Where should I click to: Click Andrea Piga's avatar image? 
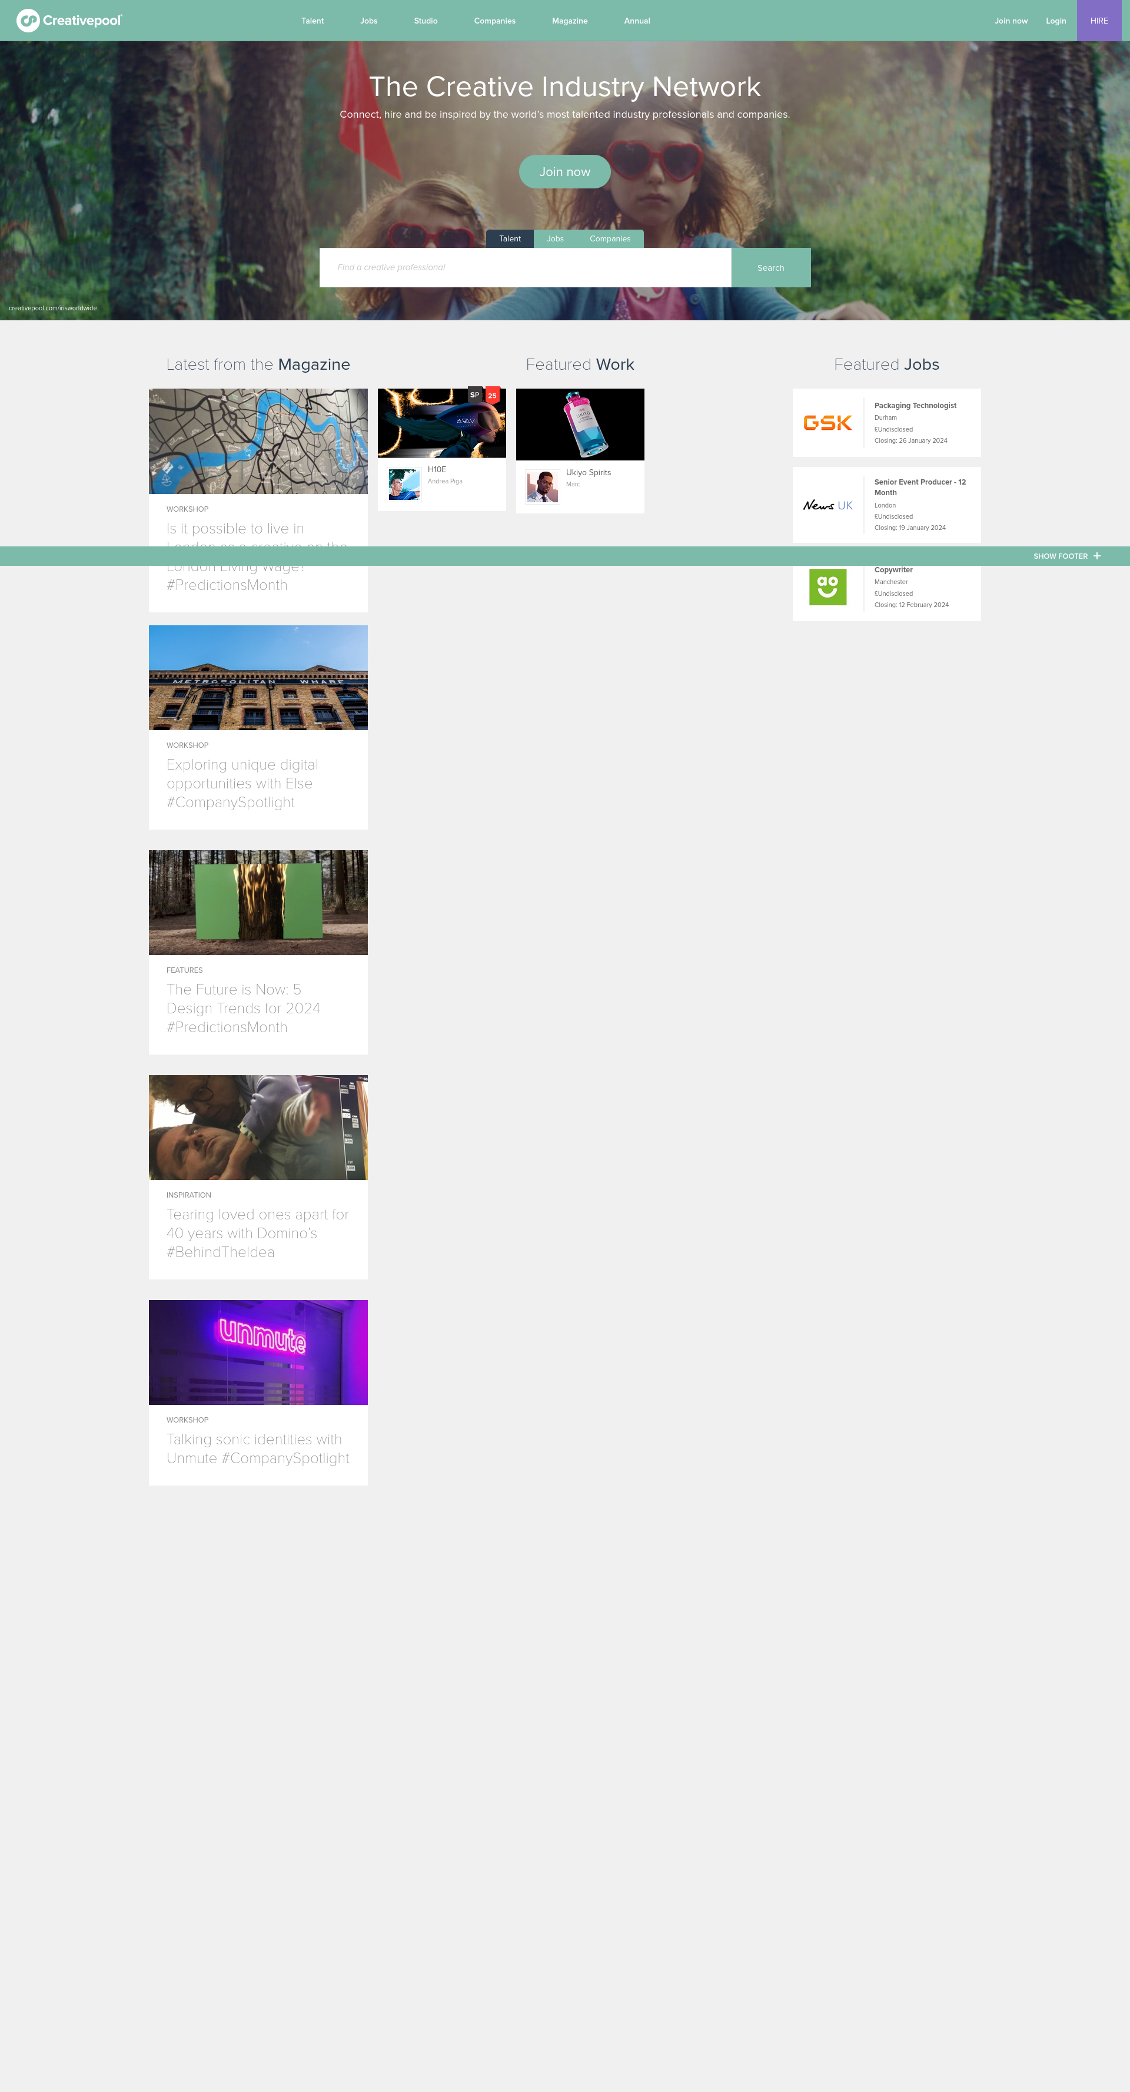404,485
